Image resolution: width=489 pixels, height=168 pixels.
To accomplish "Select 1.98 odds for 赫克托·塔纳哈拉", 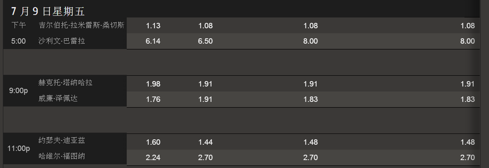I will click(153, 84).
